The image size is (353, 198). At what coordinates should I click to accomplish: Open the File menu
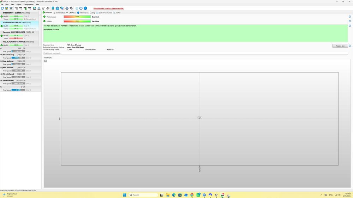pos(2,4)
